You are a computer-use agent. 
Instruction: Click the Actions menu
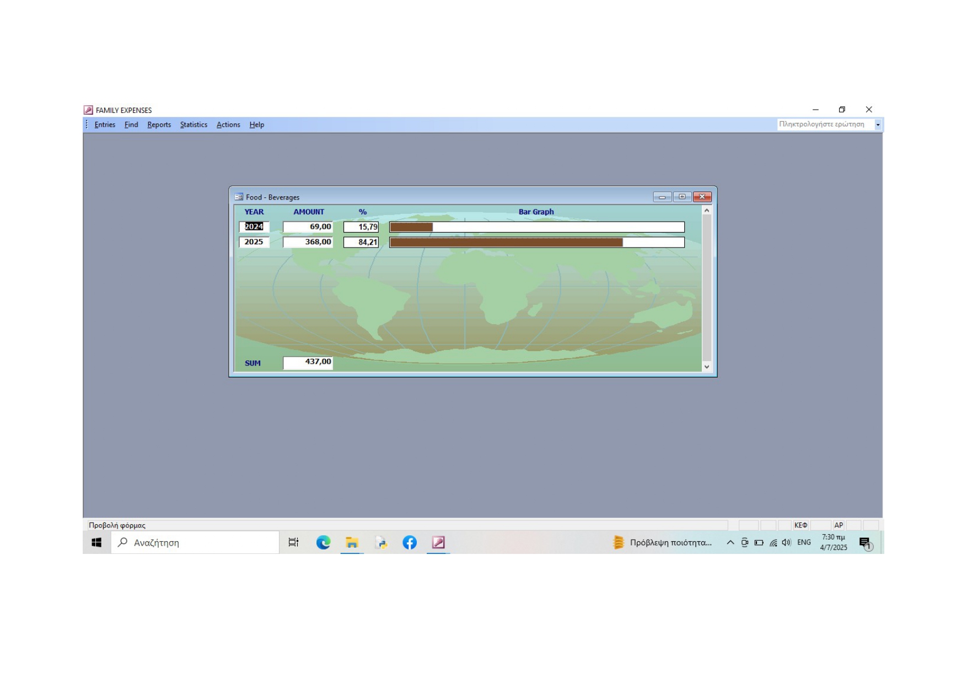click(228, 125)
